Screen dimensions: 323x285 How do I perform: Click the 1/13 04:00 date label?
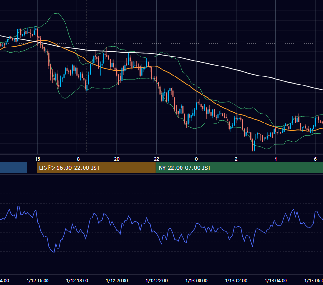pos(276,280)
